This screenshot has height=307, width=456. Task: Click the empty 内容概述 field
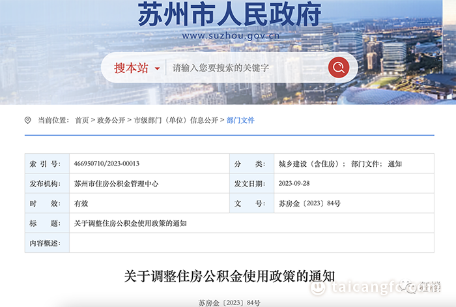tap(252, 243)
